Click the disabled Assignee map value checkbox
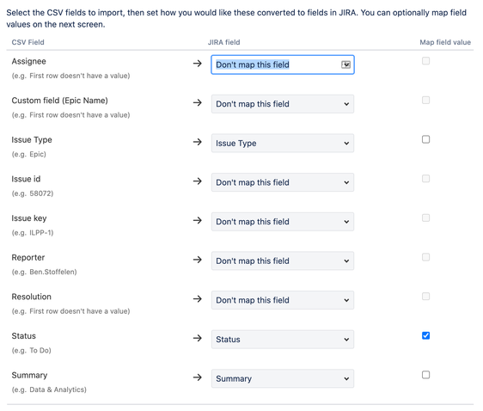The height and width of the screenshot is (411, 483). click(425, 61)
